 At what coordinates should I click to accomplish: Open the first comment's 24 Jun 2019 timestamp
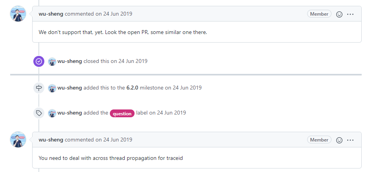click(x=117, y=14)
